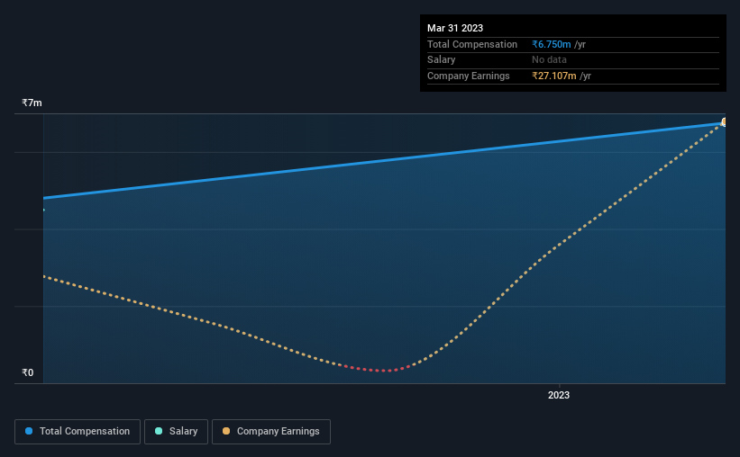Click the ₹6.750m total compensation value
This screenshot has height=457, width=740.
(552, 44)
